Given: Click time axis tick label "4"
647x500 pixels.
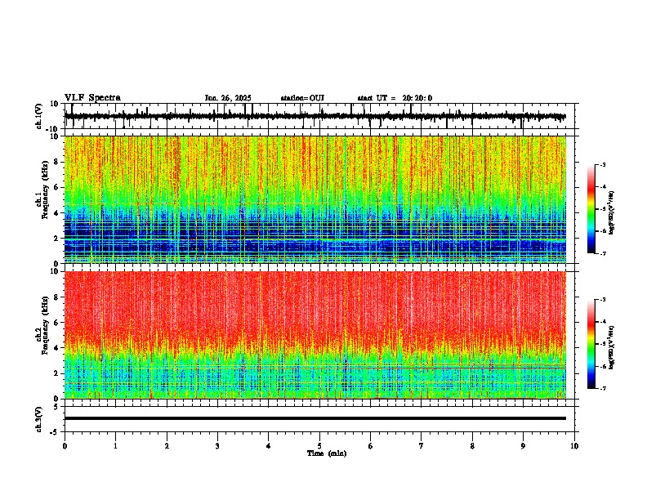Looking at the screenshot, I should click(x=269, y=446).
